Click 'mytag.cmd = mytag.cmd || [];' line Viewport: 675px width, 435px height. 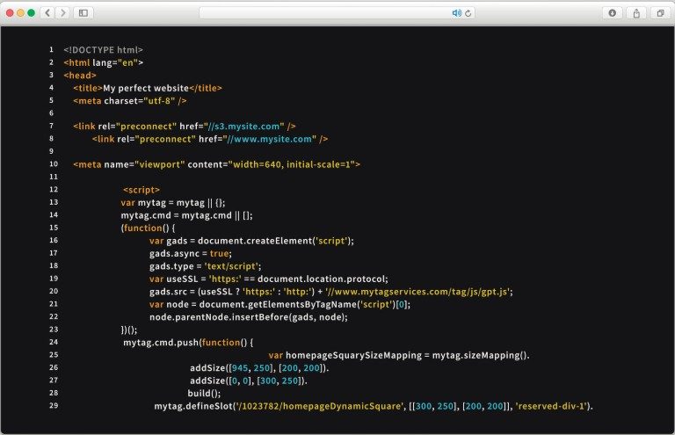tap(187, 215)
